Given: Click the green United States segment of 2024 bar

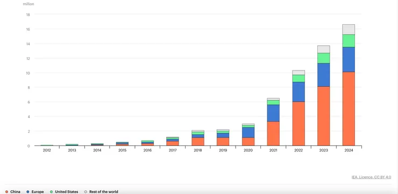Looking at the screenshot, I should point(349,40).
